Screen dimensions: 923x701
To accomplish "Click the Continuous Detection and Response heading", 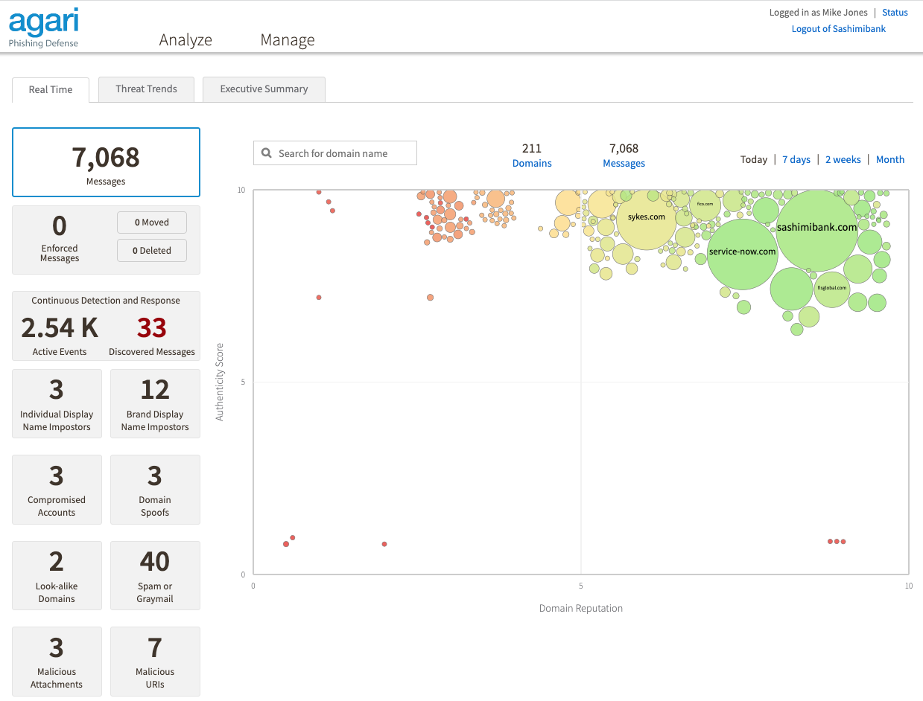I will click(106, 301).
